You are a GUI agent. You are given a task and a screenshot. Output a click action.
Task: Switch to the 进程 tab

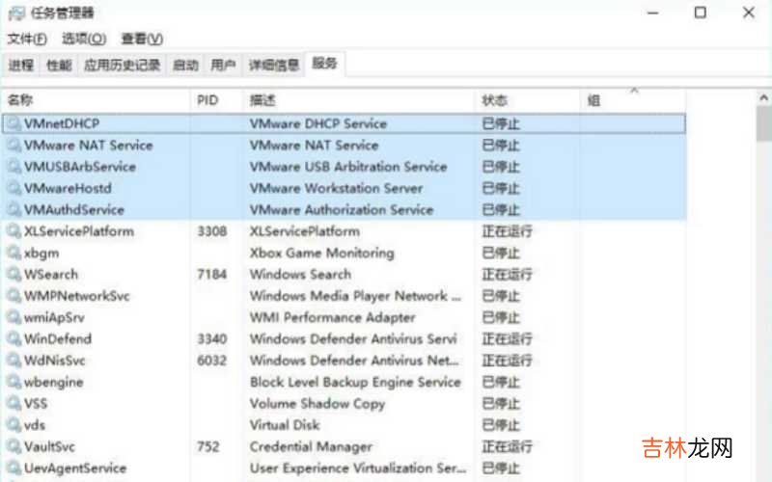click(21, 65)
